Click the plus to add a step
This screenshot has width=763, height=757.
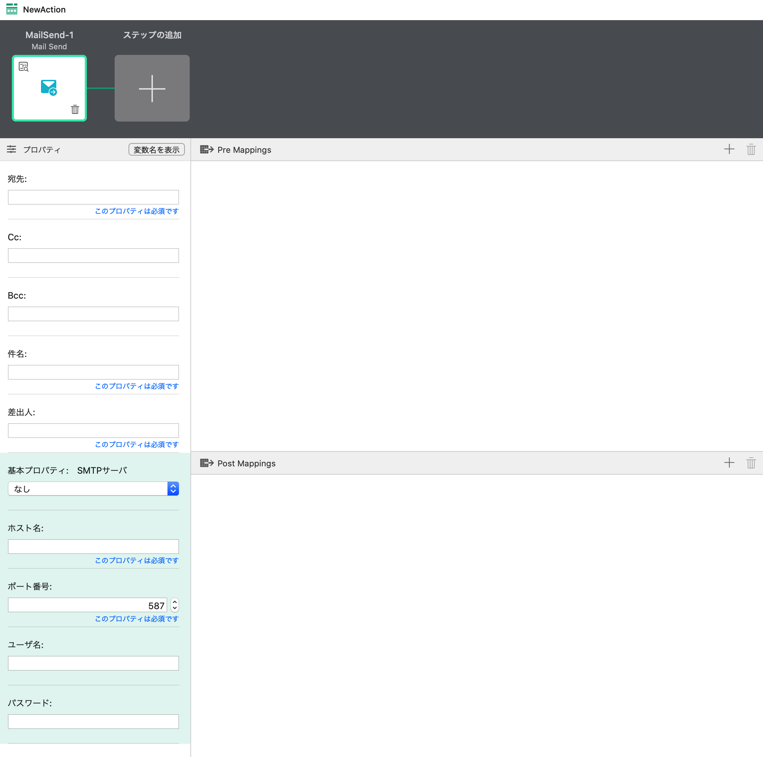pyautogui.click(x=152, y=89)
